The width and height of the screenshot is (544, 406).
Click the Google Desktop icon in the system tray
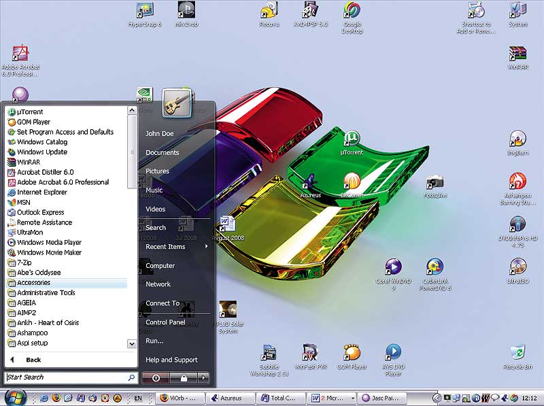(514, 398)
